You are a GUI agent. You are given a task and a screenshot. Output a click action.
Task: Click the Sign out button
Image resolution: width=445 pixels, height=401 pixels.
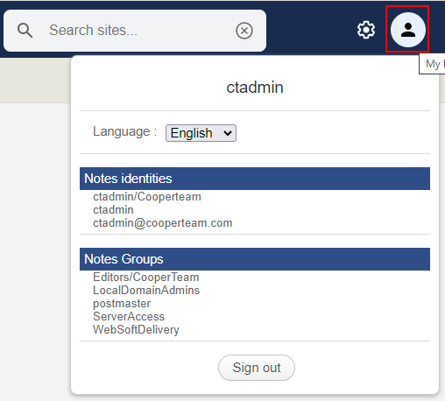[257, 368]
